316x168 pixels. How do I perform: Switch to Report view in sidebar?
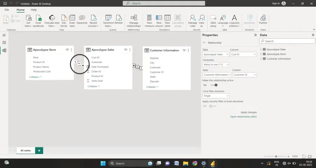(x=4, y=35)
